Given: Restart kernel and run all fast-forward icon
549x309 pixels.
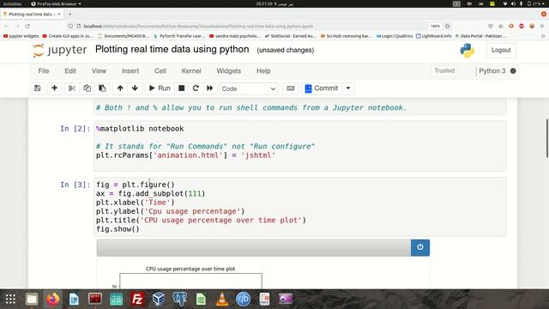Looking at the screenshot, I should [209, 88].
